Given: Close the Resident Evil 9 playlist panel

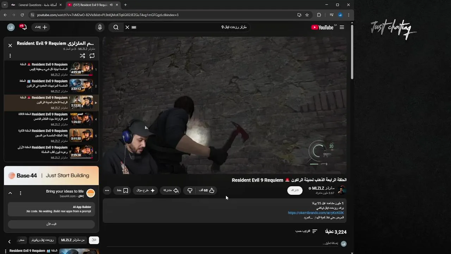Looking at the screenshot, I should point(10,45).
